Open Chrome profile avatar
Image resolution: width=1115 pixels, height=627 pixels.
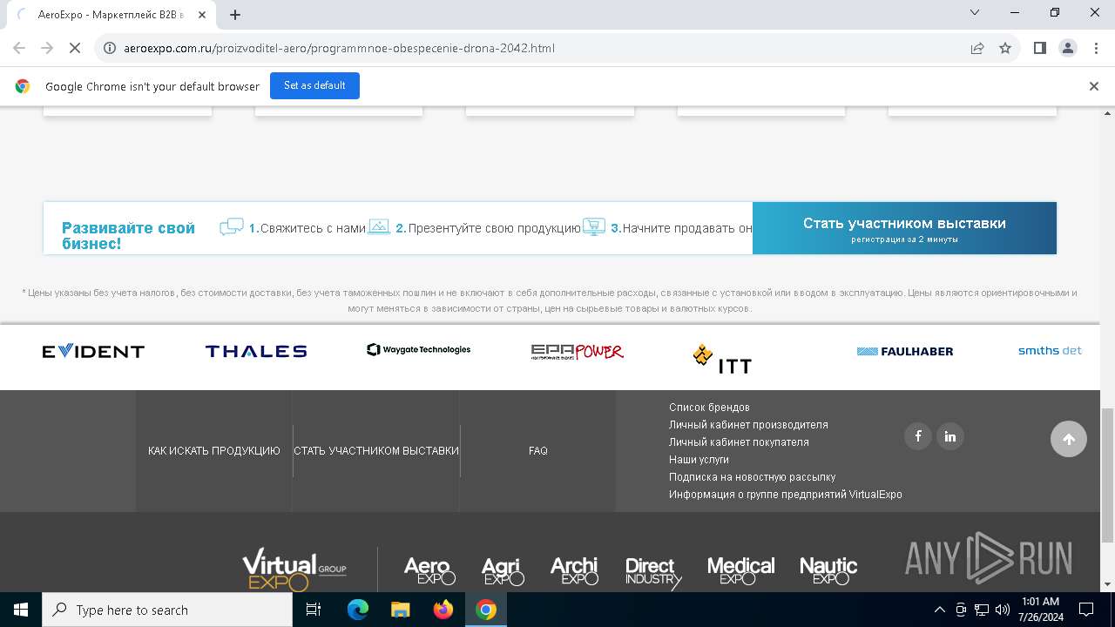(1068, 48)
